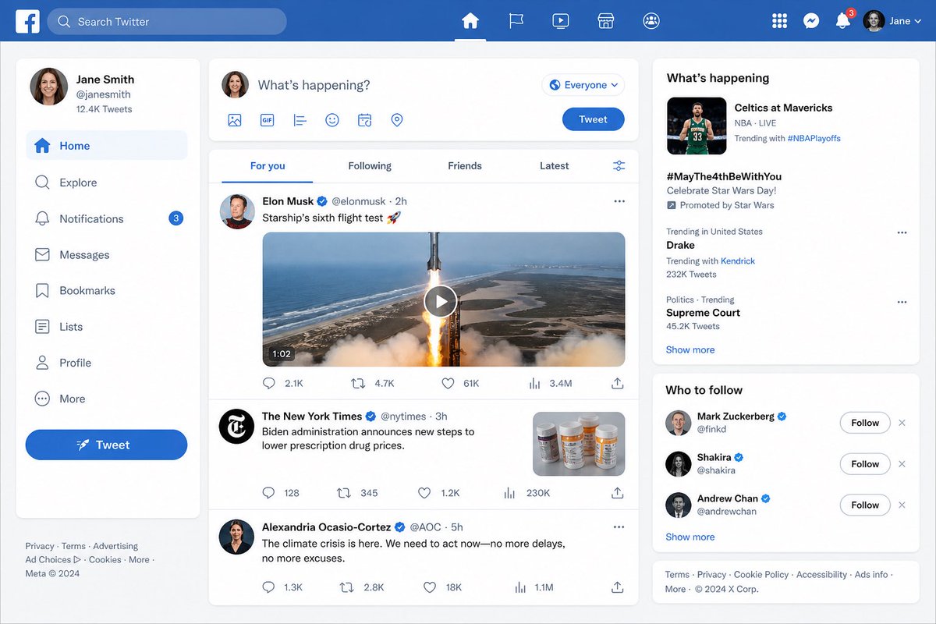
Task: Open the Everyone audience dropdown
Action: click(583, 85)
